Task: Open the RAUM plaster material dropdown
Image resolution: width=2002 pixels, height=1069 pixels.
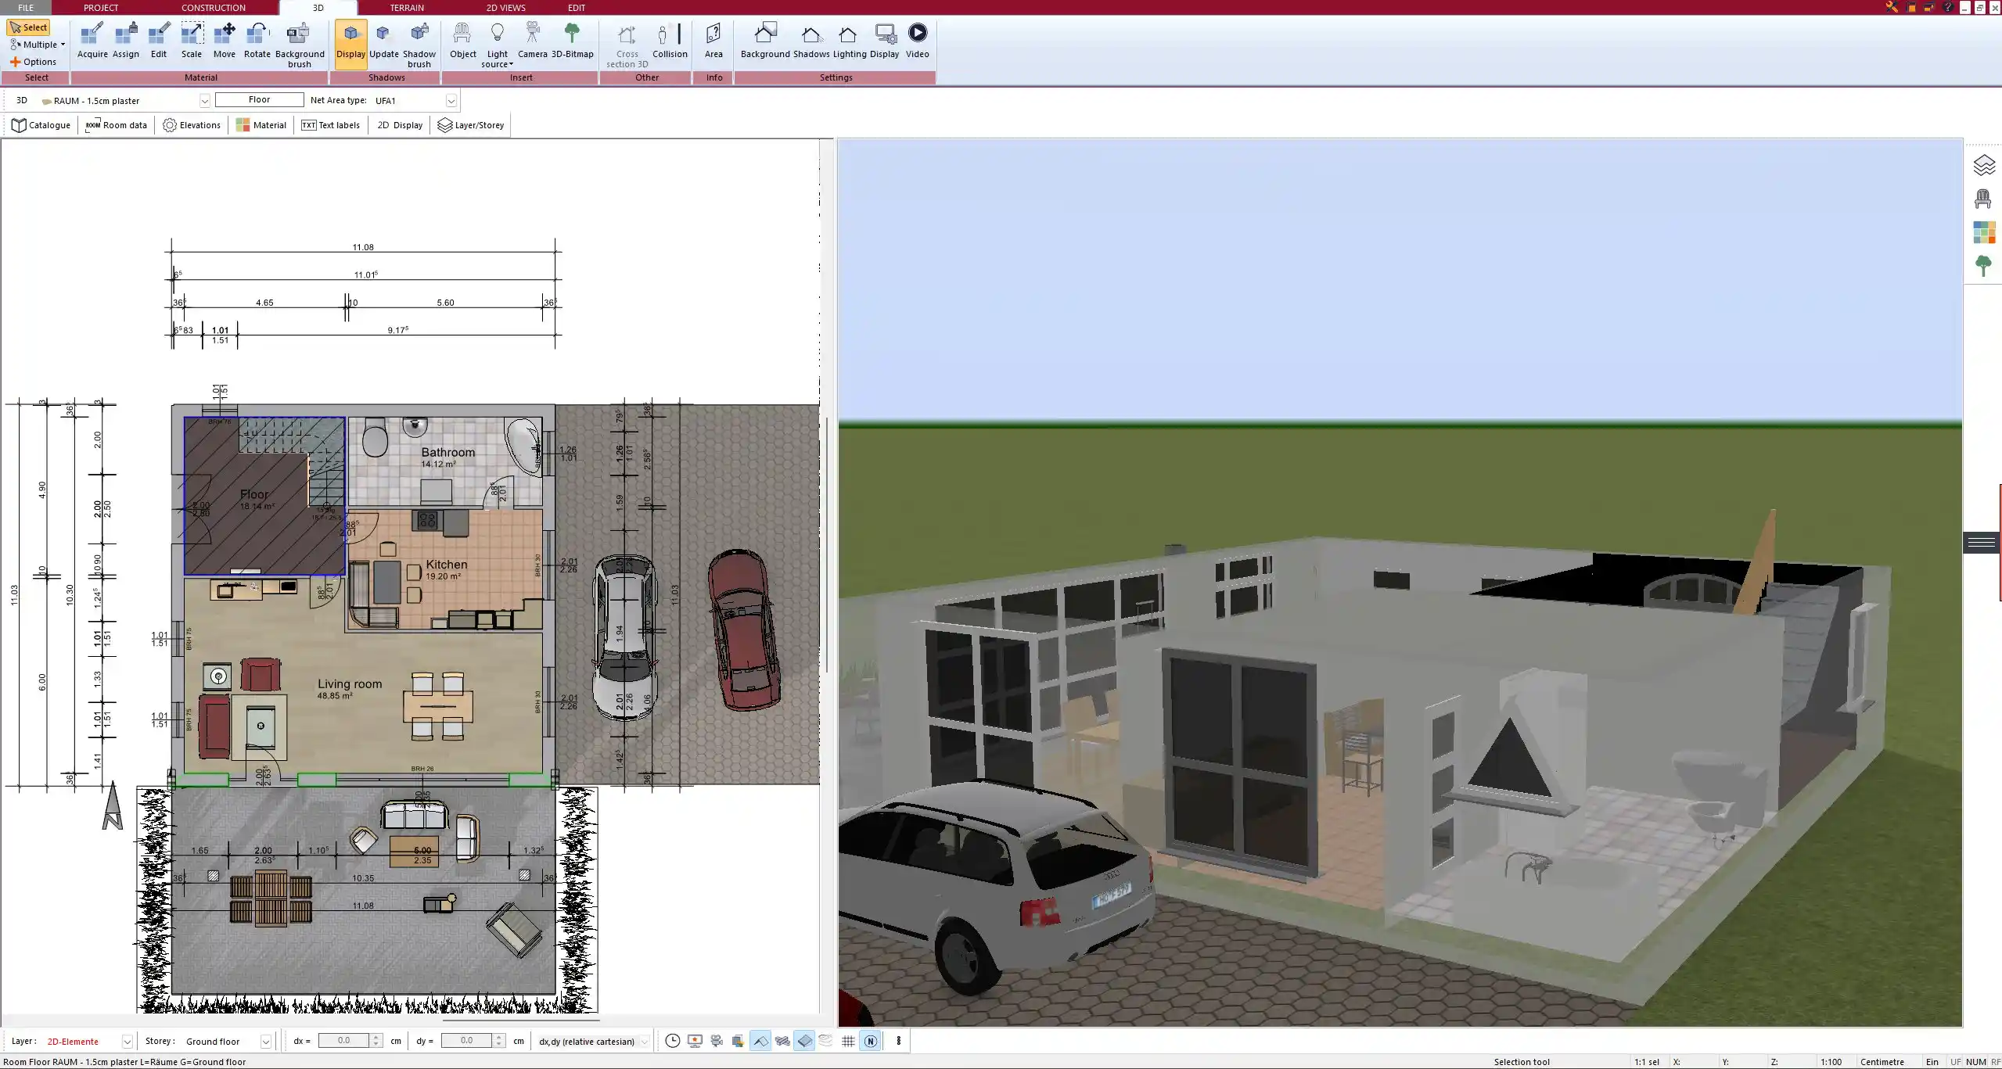Action: click(204, 101)
